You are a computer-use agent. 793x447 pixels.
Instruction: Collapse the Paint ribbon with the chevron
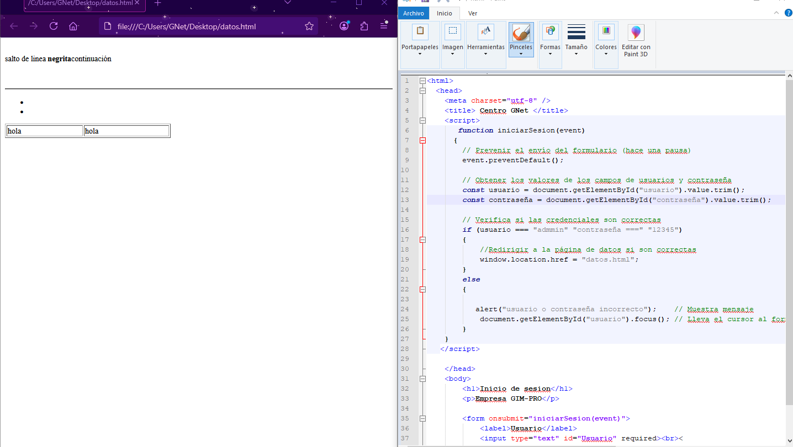[x=776, y=13]
